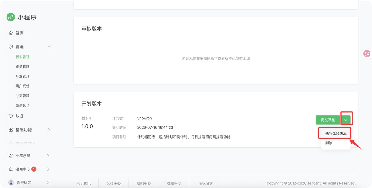Click the project remark text starting 计时器初版
Image resolution: width=372 pixels, height=188 pixels.
[184, 137]
